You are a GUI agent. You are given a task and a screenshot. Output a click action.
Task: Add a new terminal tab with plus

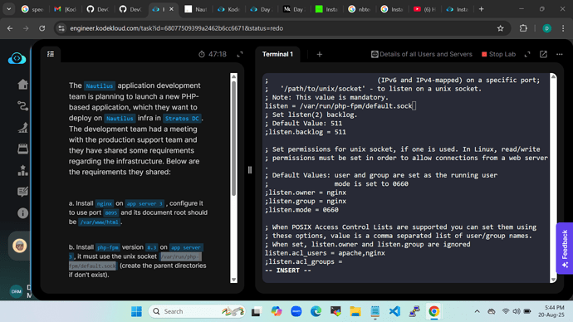point(320,55)
